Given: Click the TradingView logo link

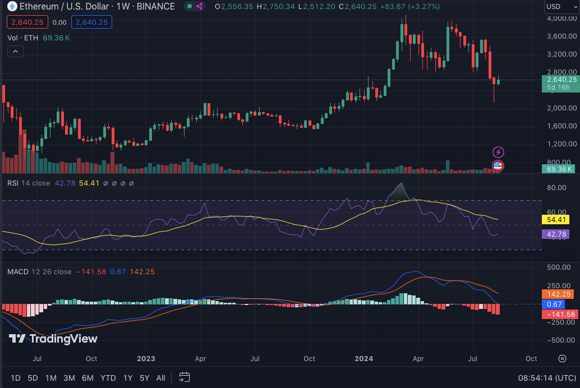Looking at the screenshot, I should [53, 339].
